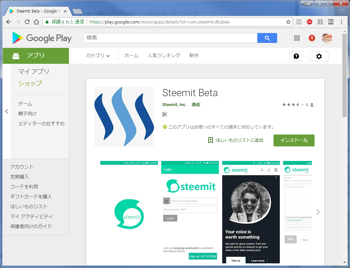Click the gray 'I' extension icon
This screenshot has width=350, height=268.
[x=320, y=22]
